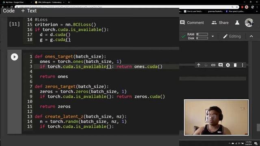
Task: Move the cell down
Action: (x=206, y=65)
